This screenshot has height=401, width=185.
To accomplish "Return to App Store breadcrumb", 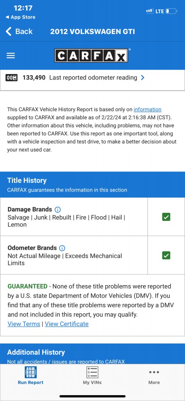I will [20, 17].
